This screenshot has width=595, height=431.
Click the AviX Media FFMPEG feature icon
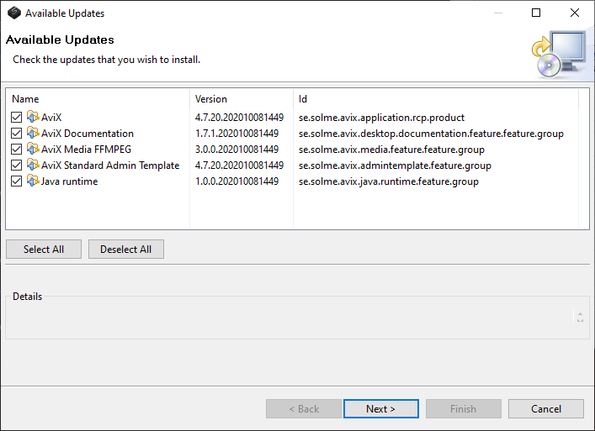pyautogui.click(x=33, y=150)
